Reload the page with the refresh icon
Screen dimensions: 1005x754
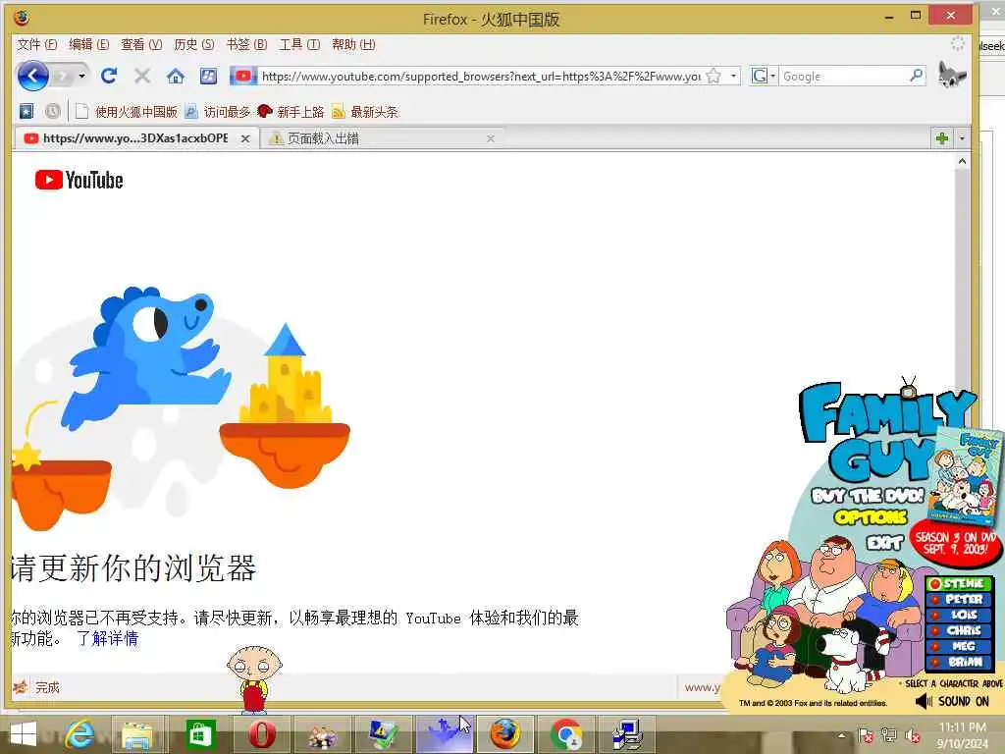click(109, 76)
